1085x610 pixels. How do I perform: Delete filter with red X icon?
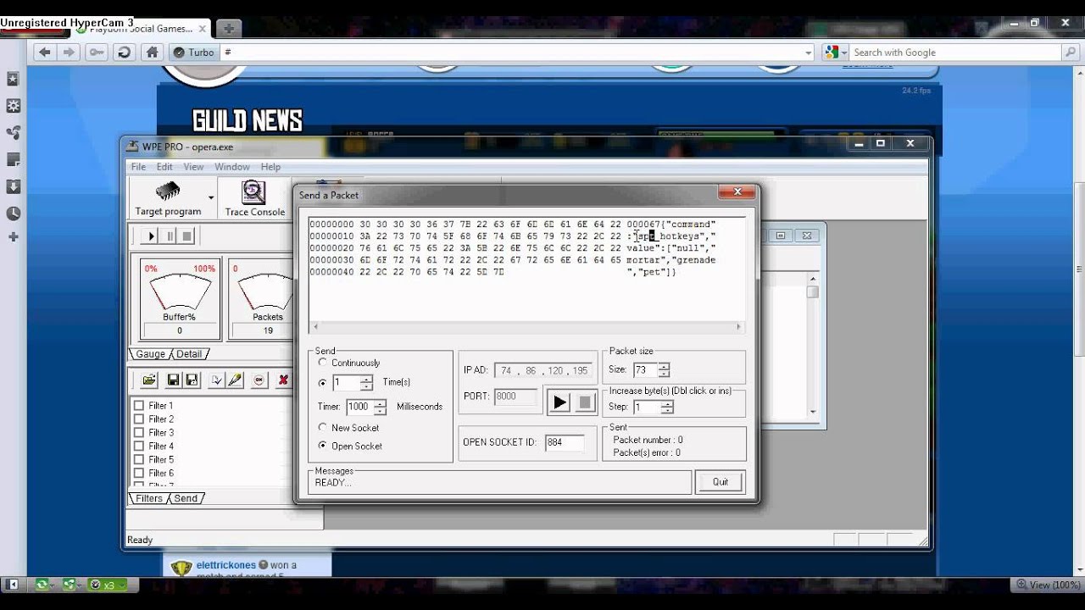point(283,380)
